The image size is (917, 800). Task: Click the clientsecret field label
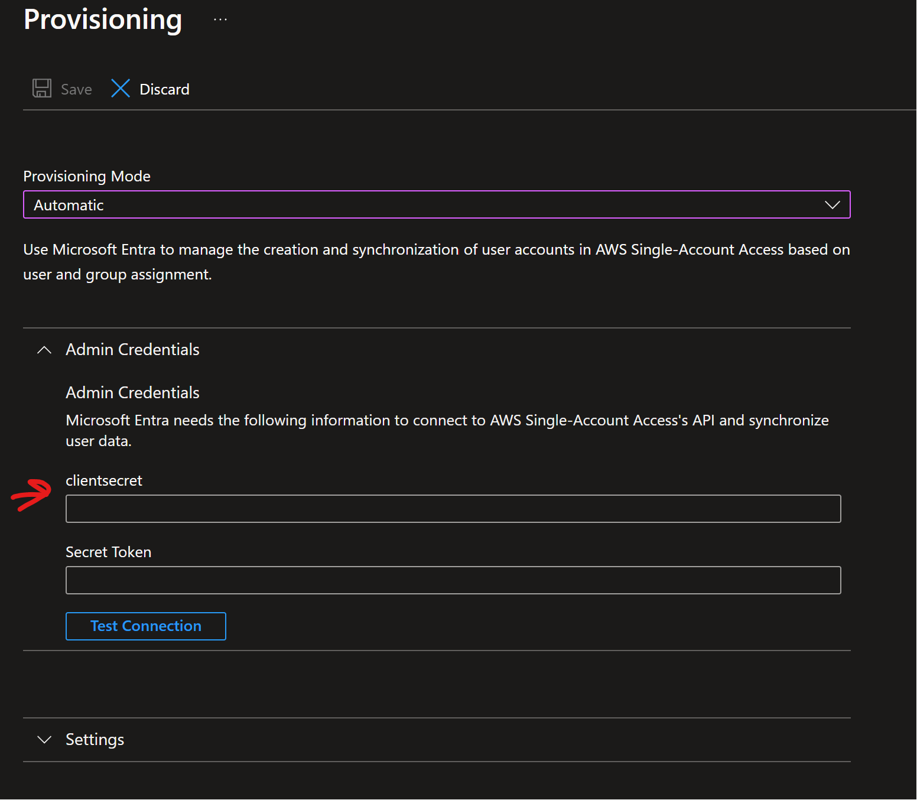(x=104, y=480)
